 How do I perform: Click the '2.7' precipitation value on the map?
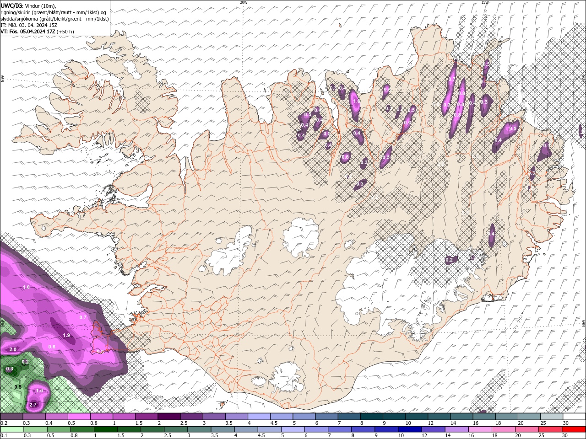pyautogui.click(x=33, y=405)
